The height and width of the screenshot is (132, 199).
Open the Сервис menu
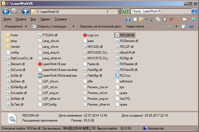point(45,19)
